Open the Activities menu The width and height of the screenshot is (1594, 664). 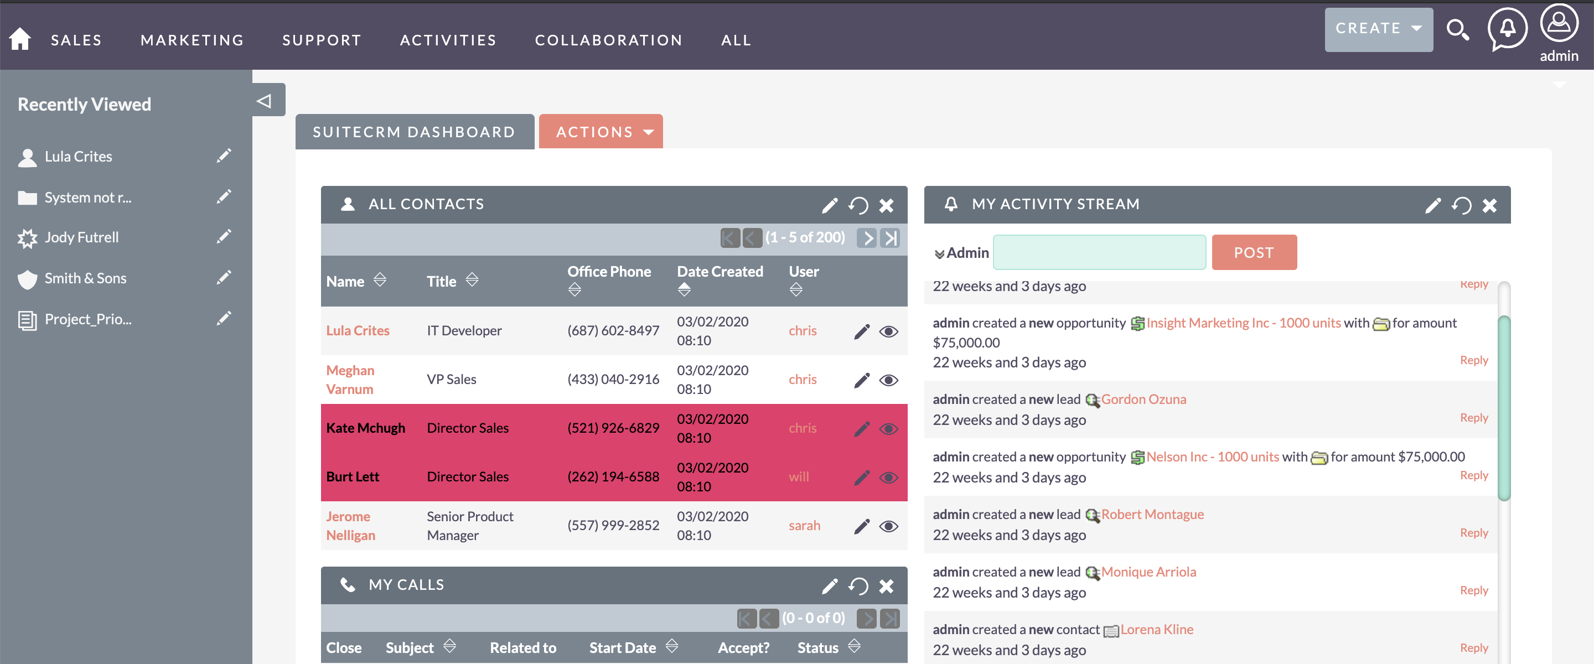pyautogui.click(x=448, y=40)
